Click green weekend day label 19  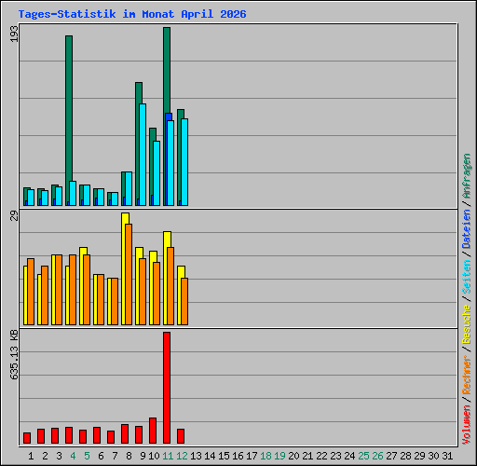tap(279, 456)
